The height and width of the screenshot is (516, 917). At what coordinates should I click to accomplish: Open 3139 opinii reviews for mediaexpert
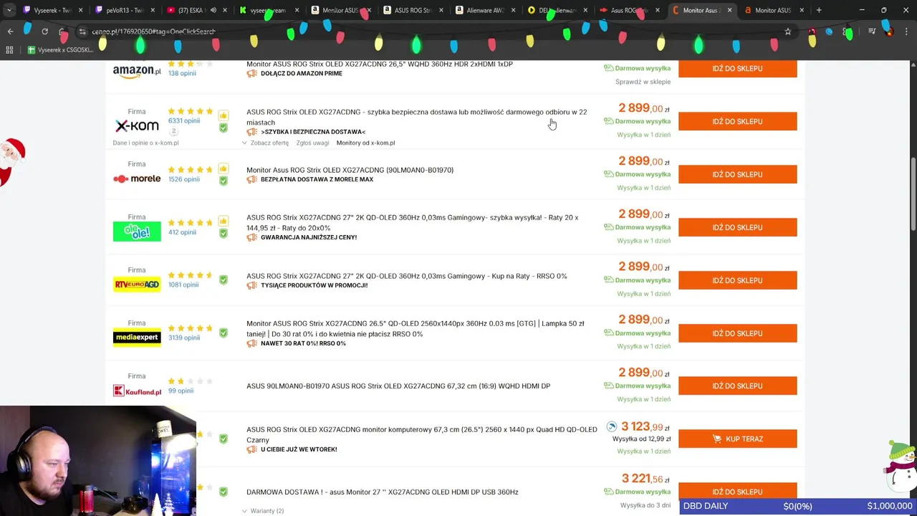click(x=184, y=338)
